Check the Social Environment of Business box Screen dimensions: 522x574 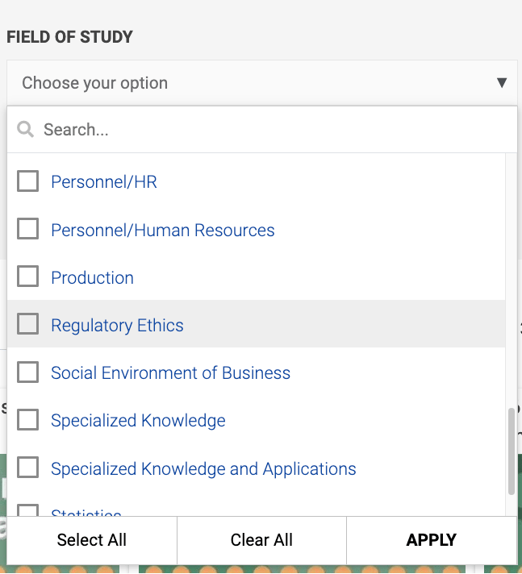[x=28, y=372]
